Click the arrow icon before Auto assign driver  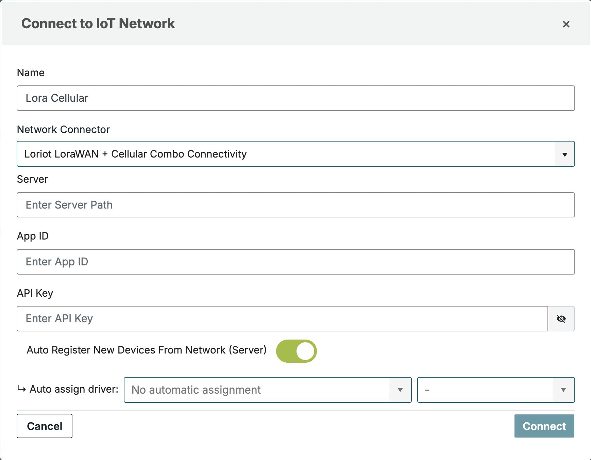[x=21, y=389]
